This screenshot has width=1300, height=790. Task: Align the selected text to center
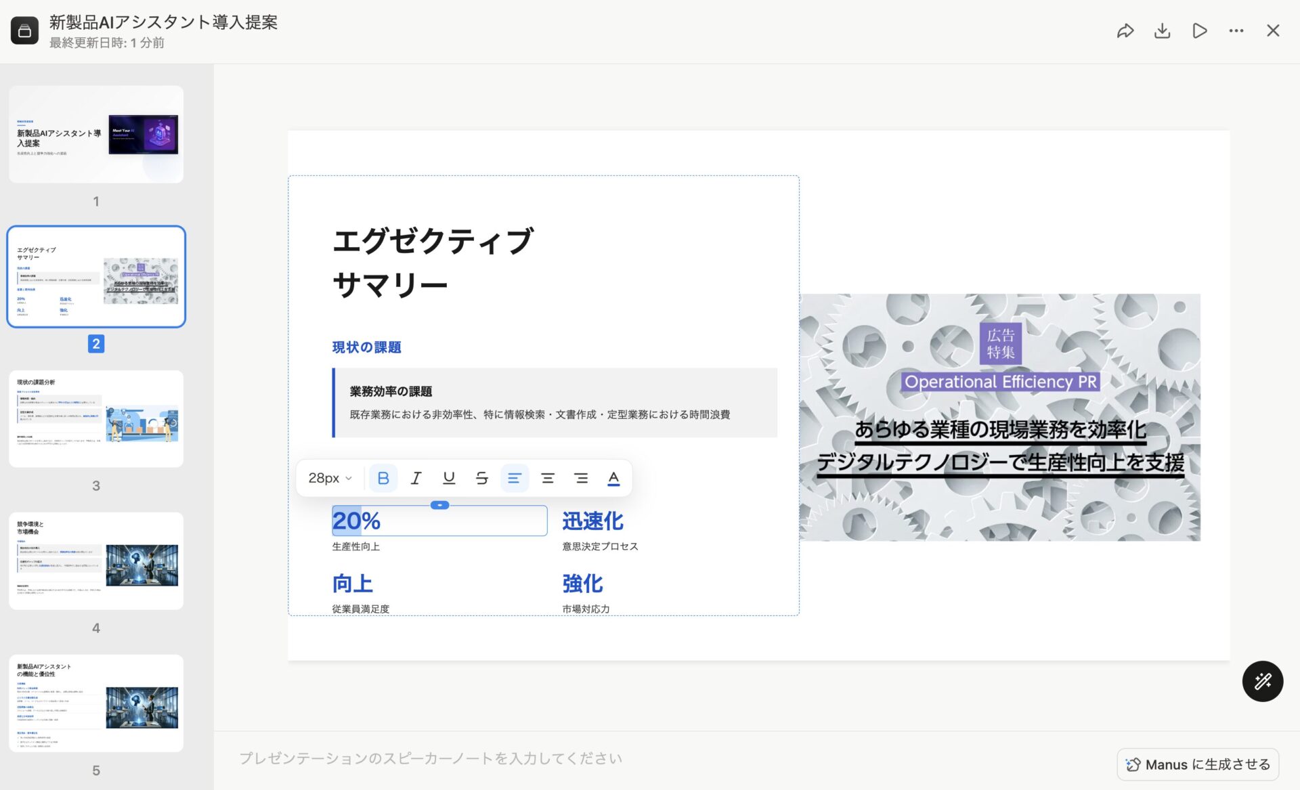548,478
